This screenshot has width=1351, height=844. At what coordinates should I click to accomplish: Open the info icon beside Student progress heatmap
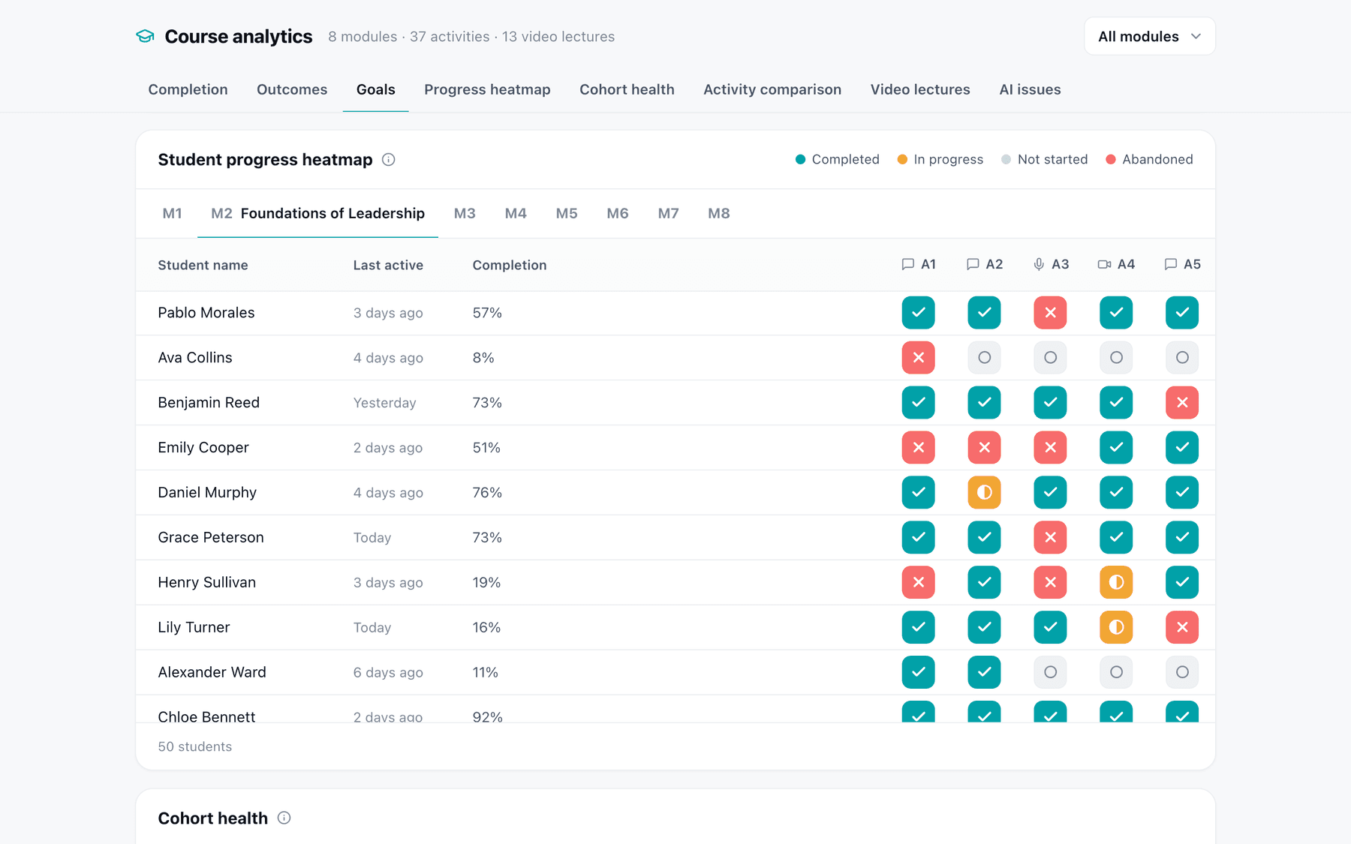coord(388,160)
